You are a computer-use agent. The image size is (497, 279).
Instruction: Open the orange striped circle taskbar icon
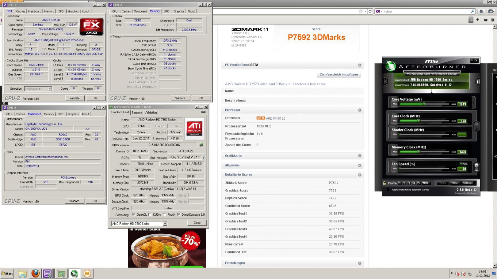(x=87, y=273)
